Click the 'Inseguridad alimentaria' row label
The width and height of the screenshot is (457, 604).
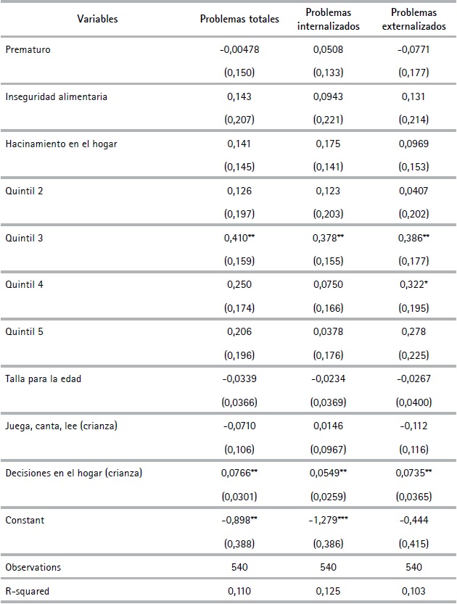pos(56,96)
